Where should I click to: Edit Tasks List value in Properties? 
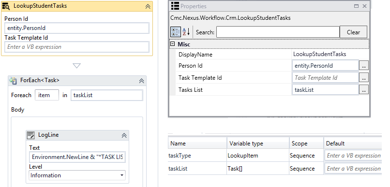point(325,90)
